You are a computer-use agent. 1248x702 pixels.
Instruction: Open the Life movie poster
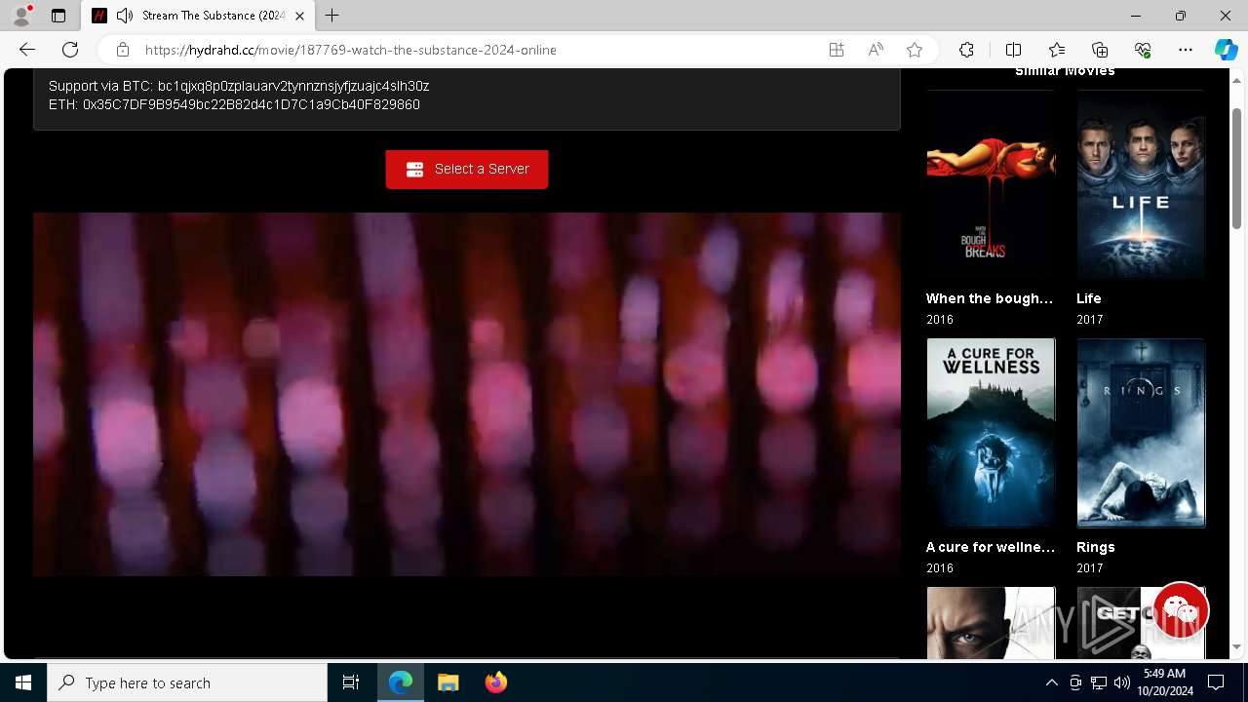[1141, 185]
